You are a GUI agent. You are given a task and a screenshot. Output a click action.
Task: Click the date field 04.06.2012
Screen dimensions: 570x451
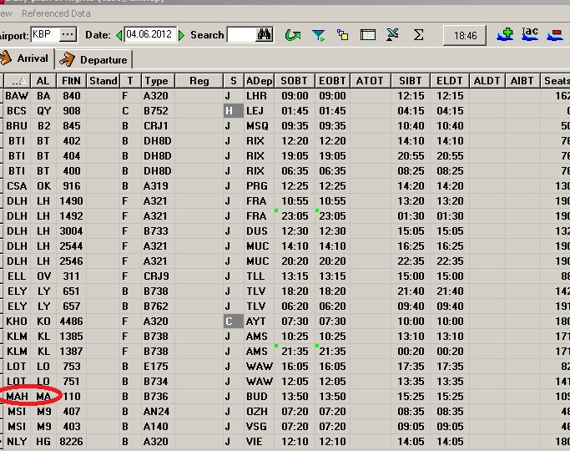click(x=150, y=35)
